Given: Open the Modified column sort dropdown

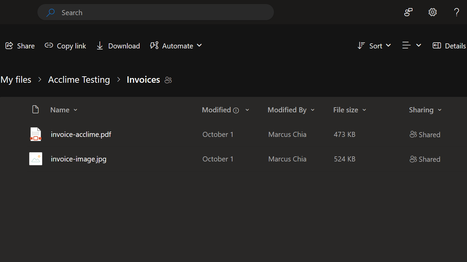Looking at the screenshot, I should pyautogui.click(x=247, y=110).
